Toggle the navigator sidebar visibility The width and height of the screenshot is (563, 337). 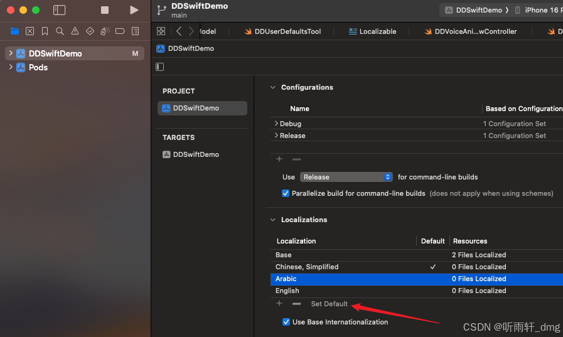59,10
